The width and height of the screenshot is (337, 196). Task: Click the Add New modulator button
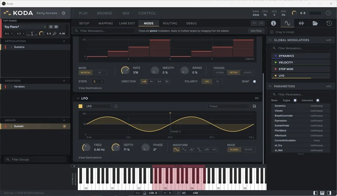tap(256, 31)
